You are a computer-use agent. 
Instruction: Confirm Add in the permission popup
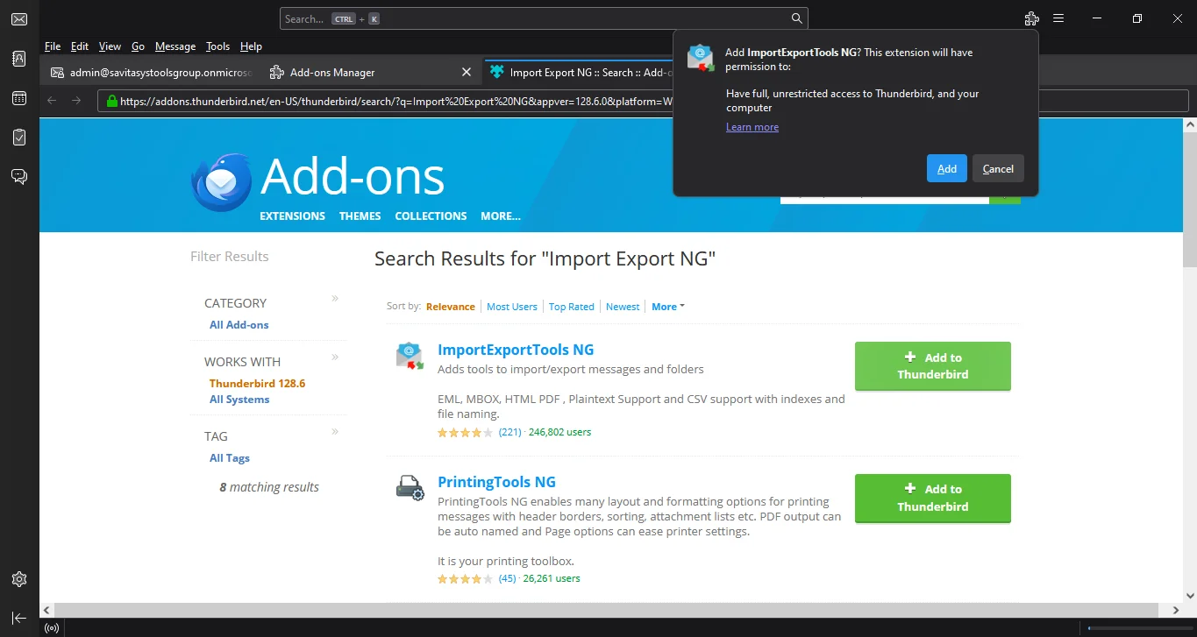click(946, 168)
